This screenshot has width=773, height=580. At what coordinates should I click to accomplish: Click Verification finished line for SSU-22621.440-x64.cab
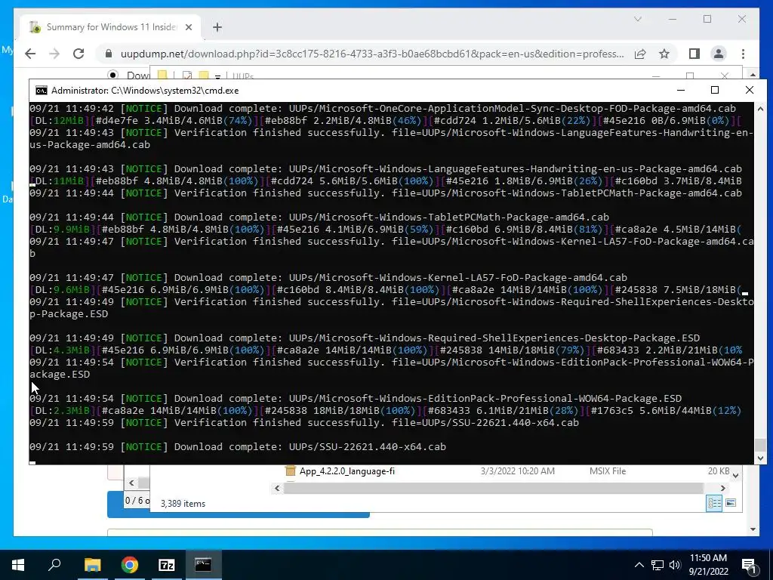304,423
